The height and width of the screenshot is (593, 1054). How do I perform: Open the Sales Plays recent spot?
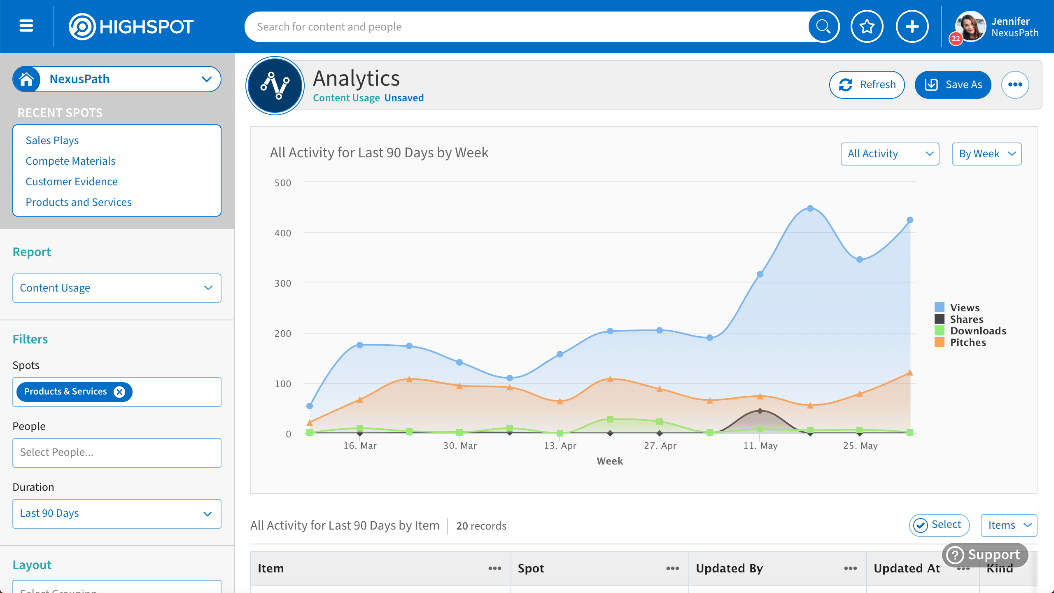pyautogui.click(x=52, y=140)
